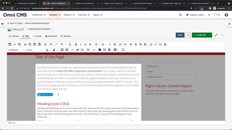Switch to the Source tab
232x130 pixels.
point(37,36)
